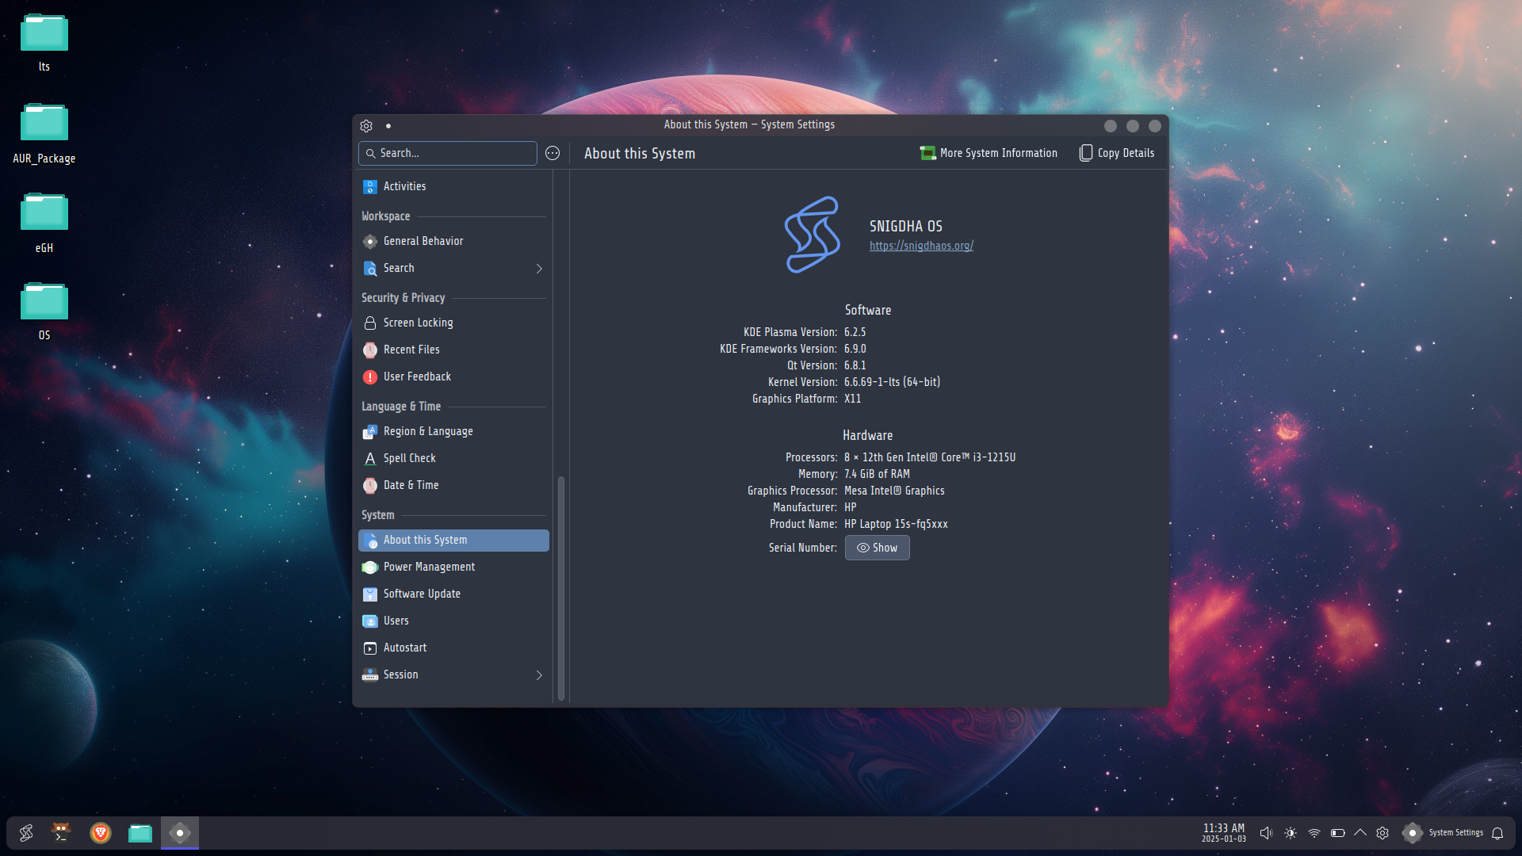1522x856 pixels.
Task: Open the notifications bell icon
Action: pyautogui.click(x=1497, y=833)
